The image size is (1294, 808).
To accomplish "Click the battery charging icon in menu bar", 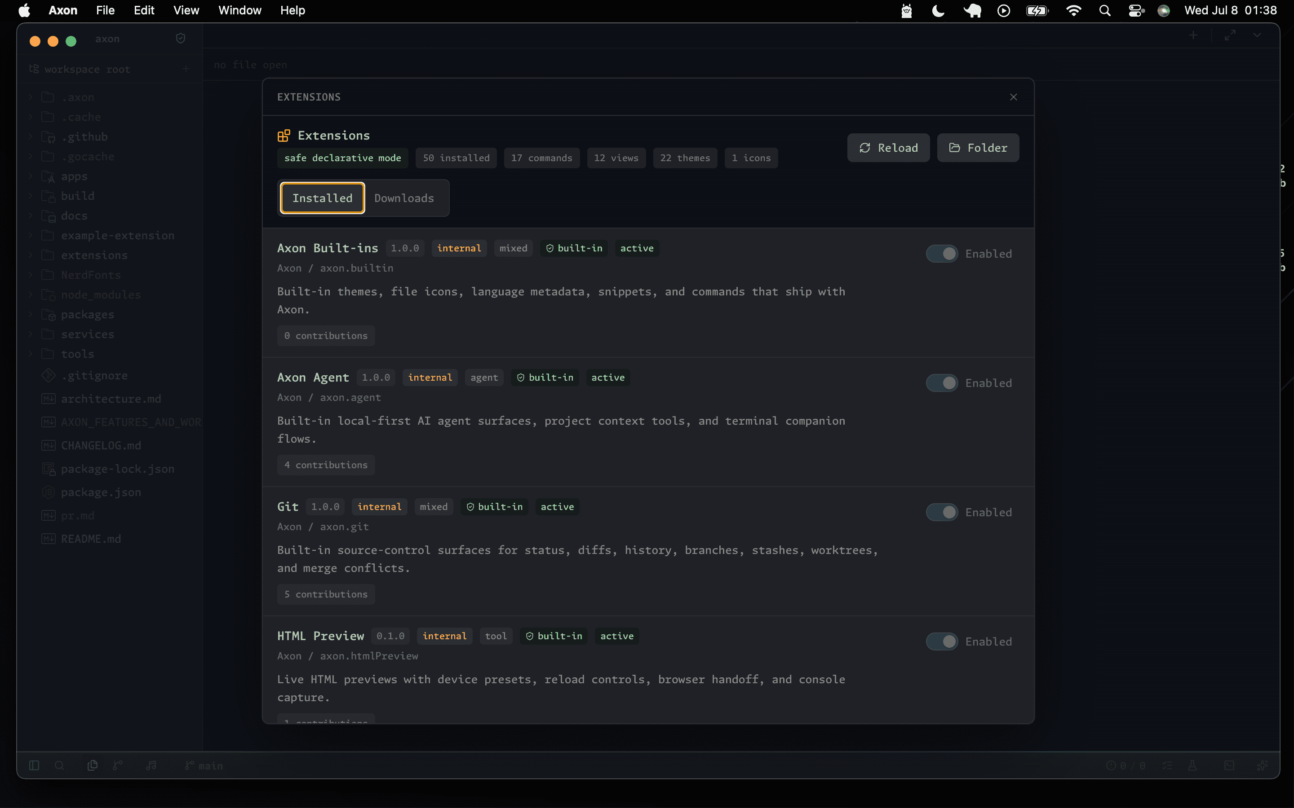I will pyautogui.click(x=1037, y=11).
